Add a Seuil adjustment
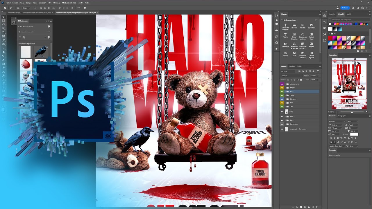 [294, 54]
